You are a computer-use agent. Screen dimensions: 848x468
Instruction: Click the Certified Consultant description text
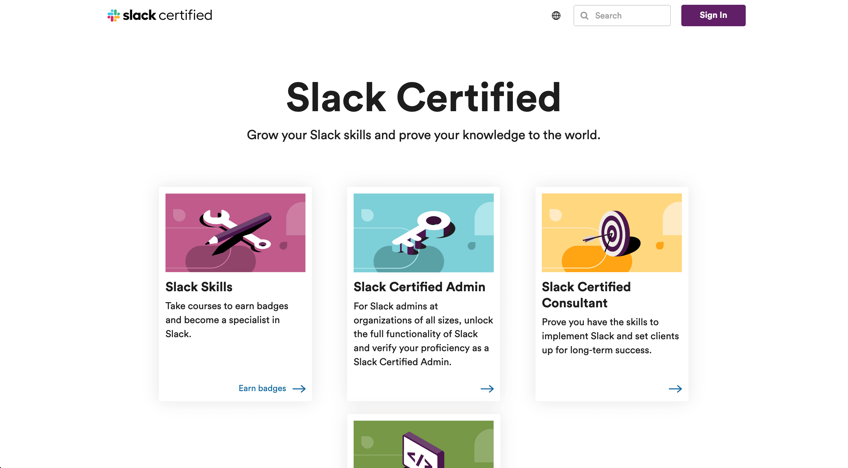pos(610,336)
